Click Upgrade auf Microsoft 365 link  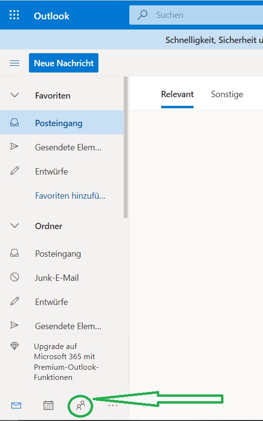(x=66, y=362)
